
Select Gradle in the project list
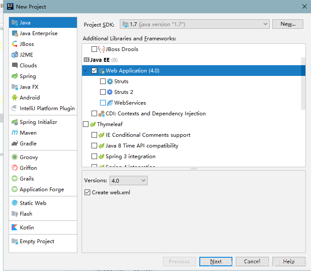tap(43, 143)
